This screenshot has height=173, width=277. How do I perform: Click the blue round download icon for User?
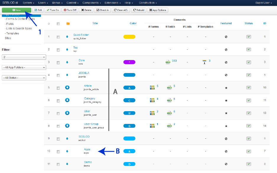point(67,113)
